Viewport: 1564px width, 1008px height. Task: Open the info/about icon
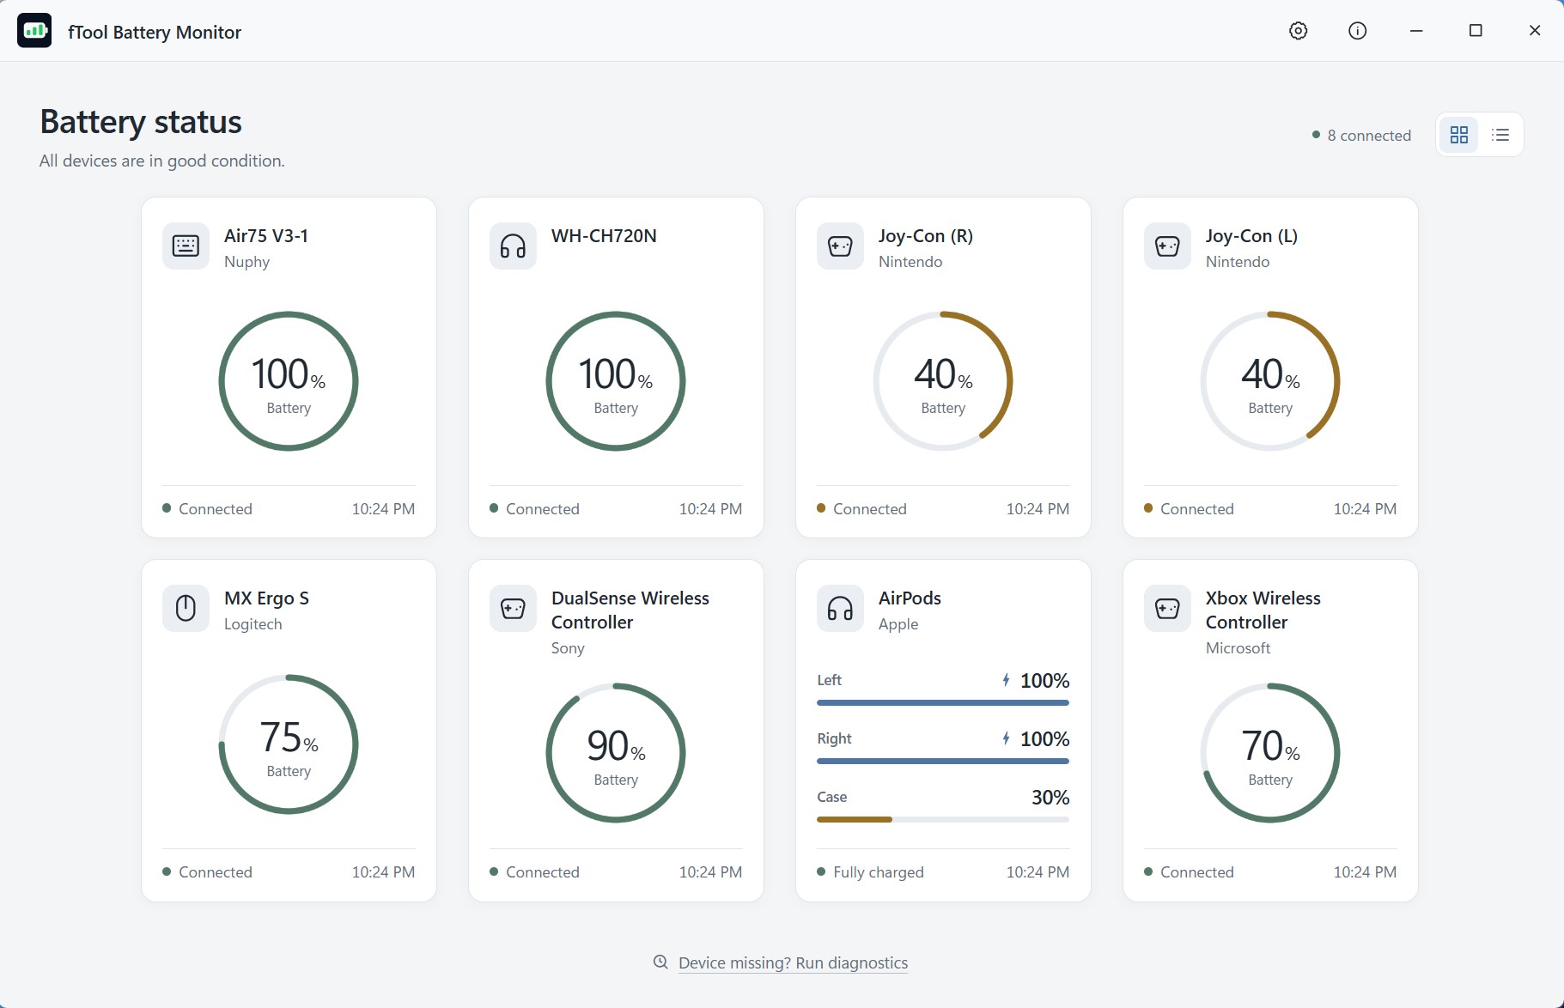click(x=1357, y=31)
